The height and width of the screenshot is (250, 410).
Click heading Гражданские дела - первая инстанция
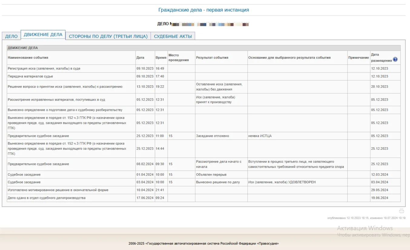(203, 10)
